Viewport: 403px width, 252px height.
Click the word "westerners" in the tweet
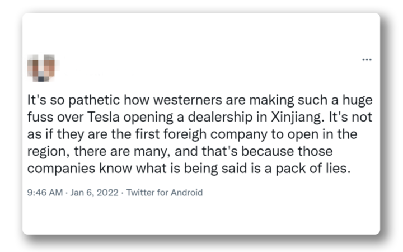176,104
